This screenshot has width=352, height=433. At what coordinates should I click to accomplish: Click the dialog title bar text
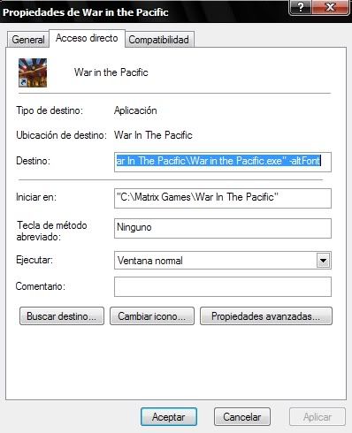point(86,12)
